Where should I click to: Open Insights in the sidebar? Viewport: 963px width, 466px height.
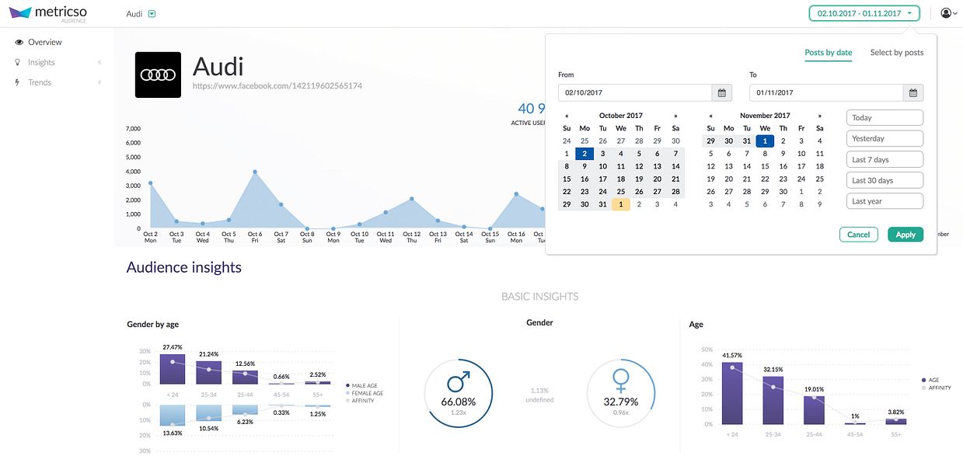(x=41, y=62)
